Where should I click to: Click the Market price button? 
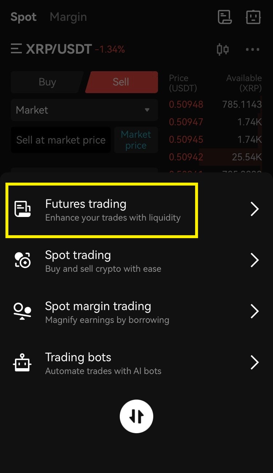(x=136, y=140)
